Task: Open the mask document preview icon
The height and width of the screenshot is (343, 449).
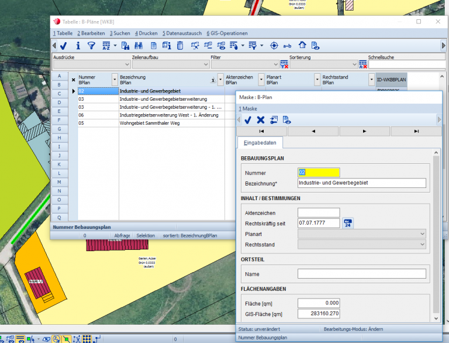Action: pyautogui.click(x=286, y=120)
